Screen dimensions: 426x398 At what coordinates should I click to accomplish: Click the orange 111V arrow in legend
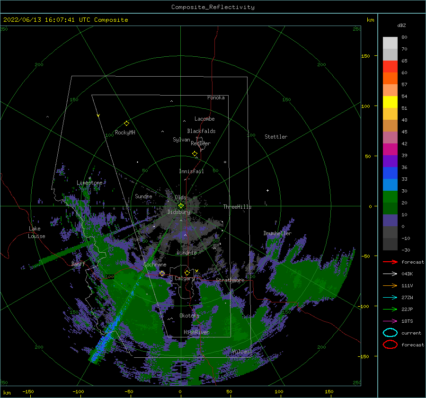[390, 285]
